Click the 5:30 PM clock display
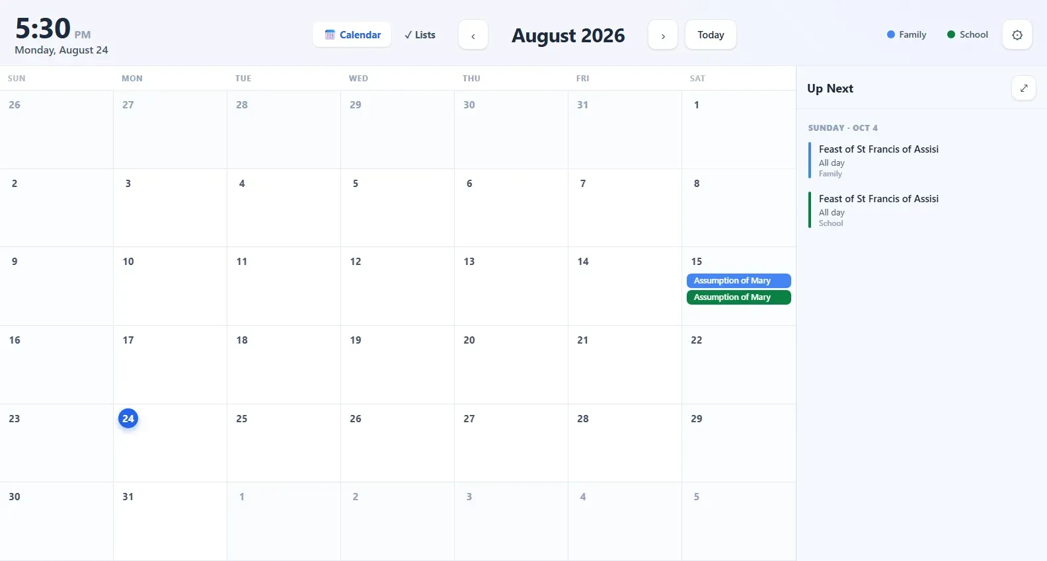1047x561 pixels. point(53,29)
